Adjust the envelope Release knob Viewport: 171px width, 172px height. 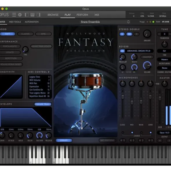(49, 135)
